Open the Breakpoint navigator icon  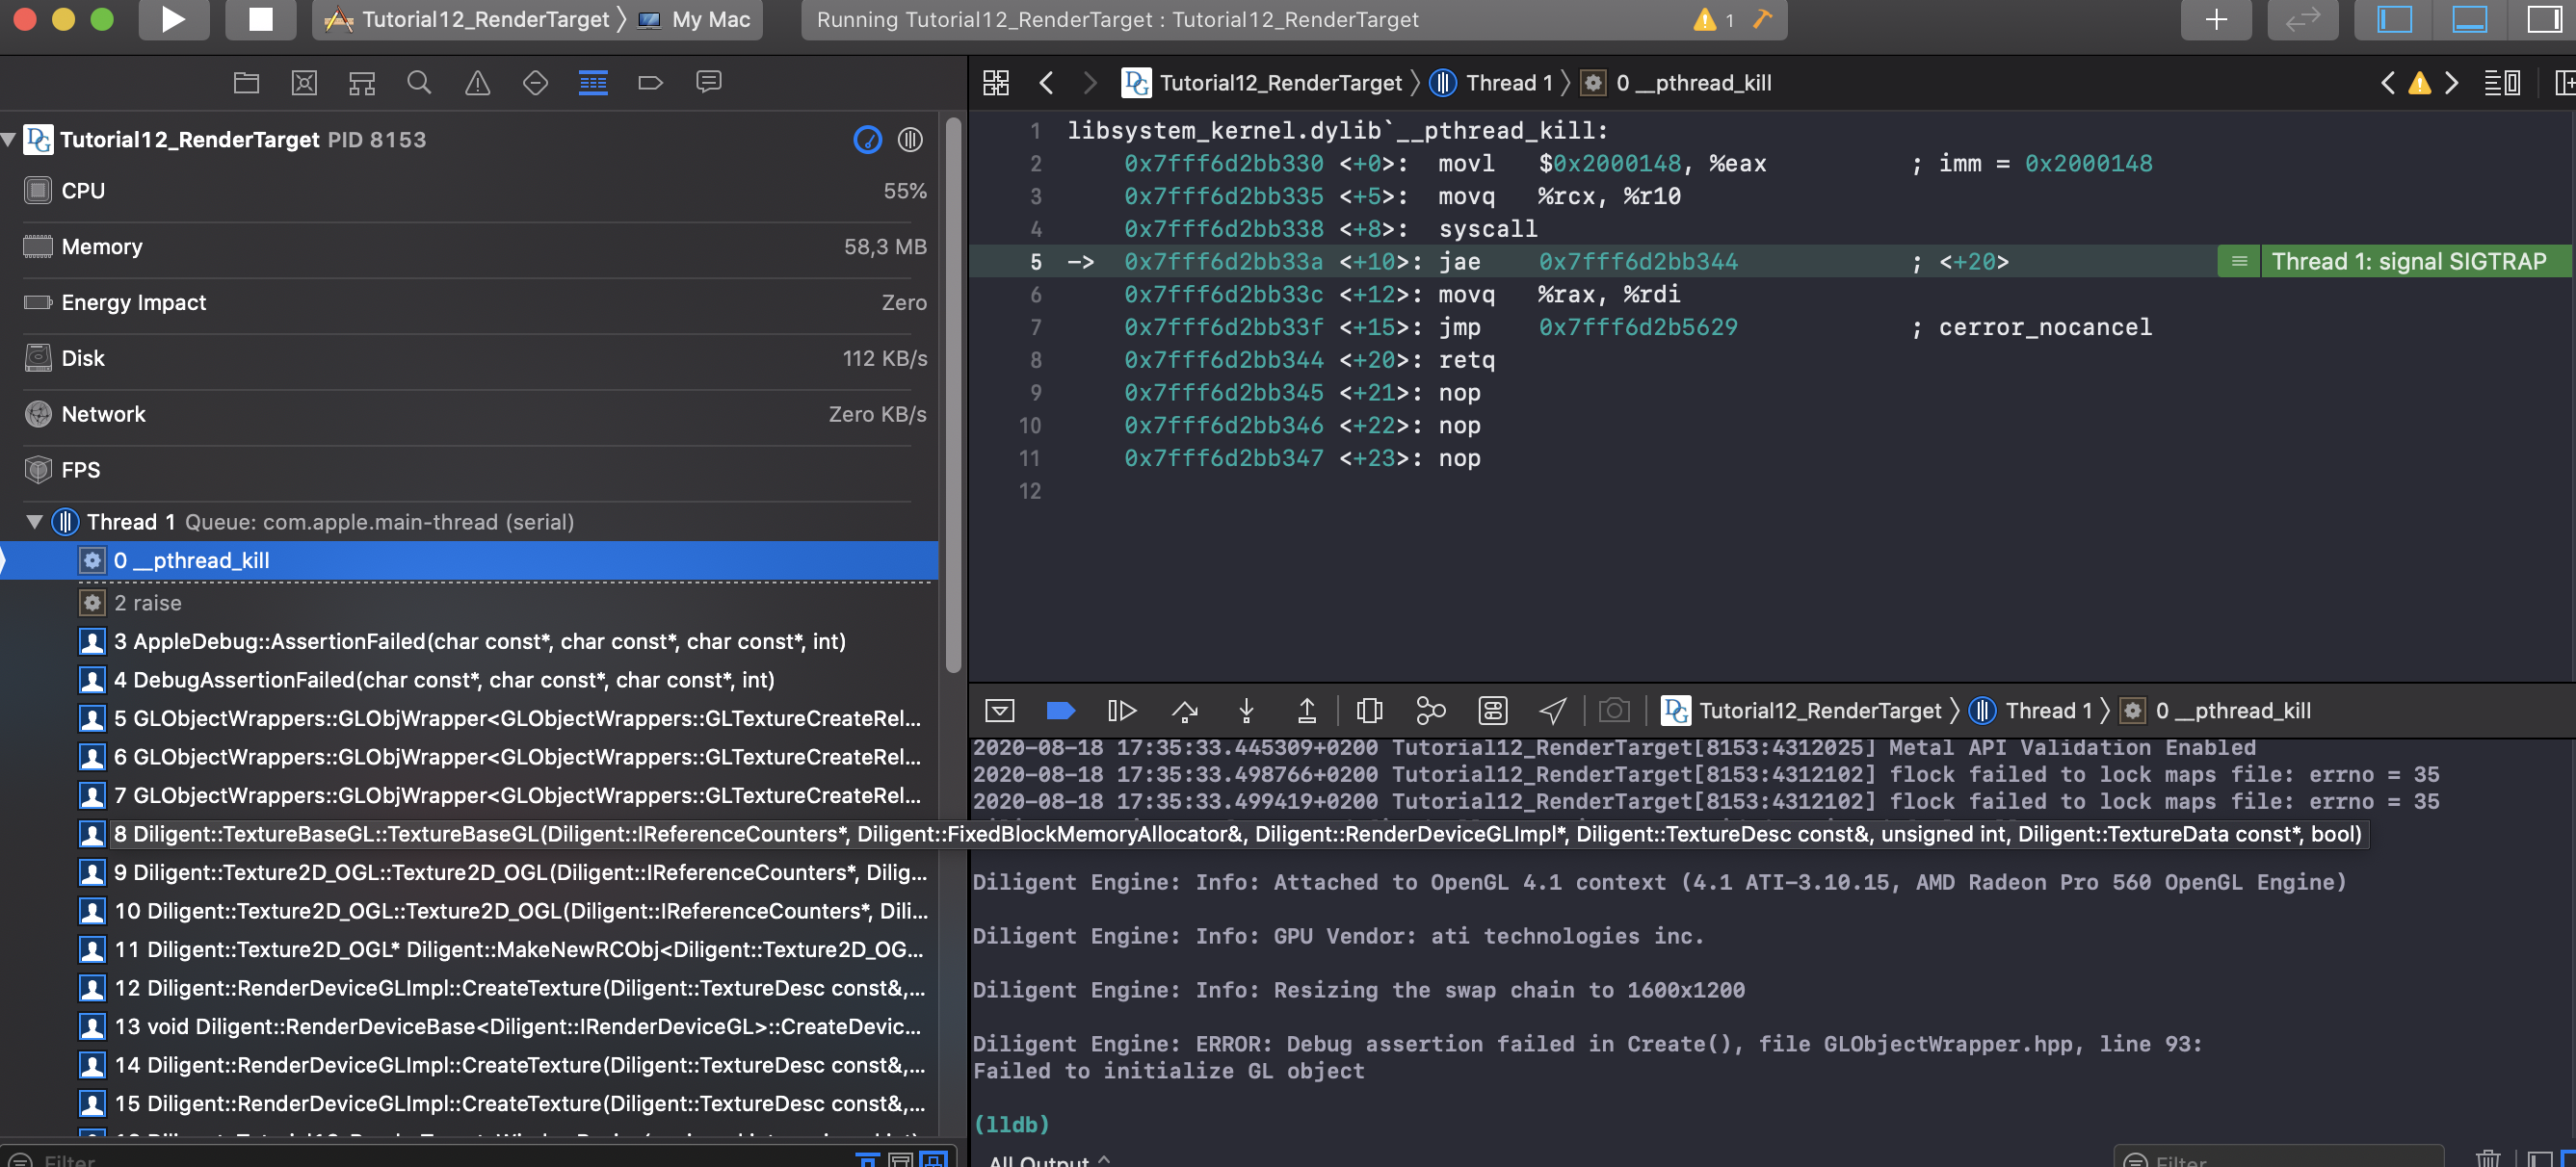pyautogui.click(x=650, y=83)
